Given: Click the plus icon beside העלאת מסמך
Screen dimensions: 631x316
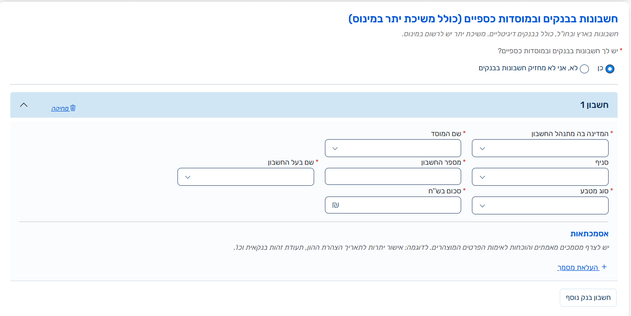Looking at the screenshot, I should coord(604,267).
